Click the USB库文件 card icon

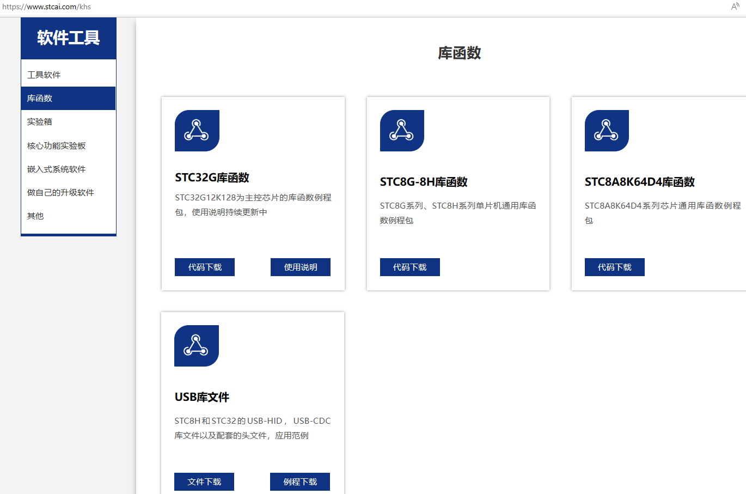[x=197, y=346]
